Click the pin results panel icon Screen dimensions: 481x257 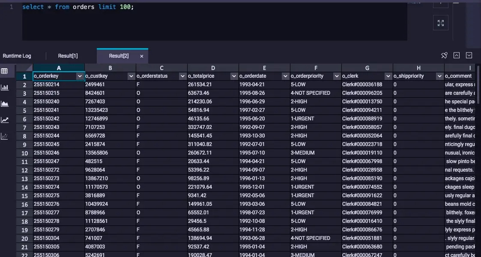(x=444, y=55)
